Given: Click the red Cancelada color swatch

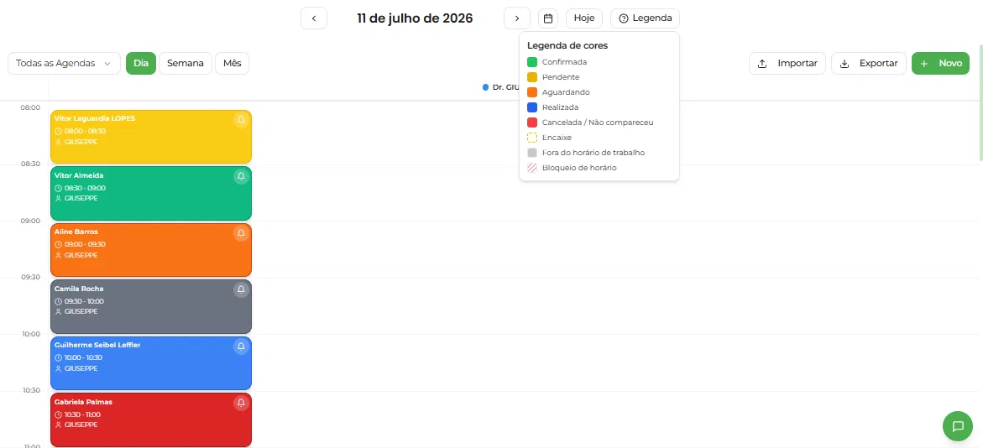Looking at the screenshot, I should click(532, 122).
